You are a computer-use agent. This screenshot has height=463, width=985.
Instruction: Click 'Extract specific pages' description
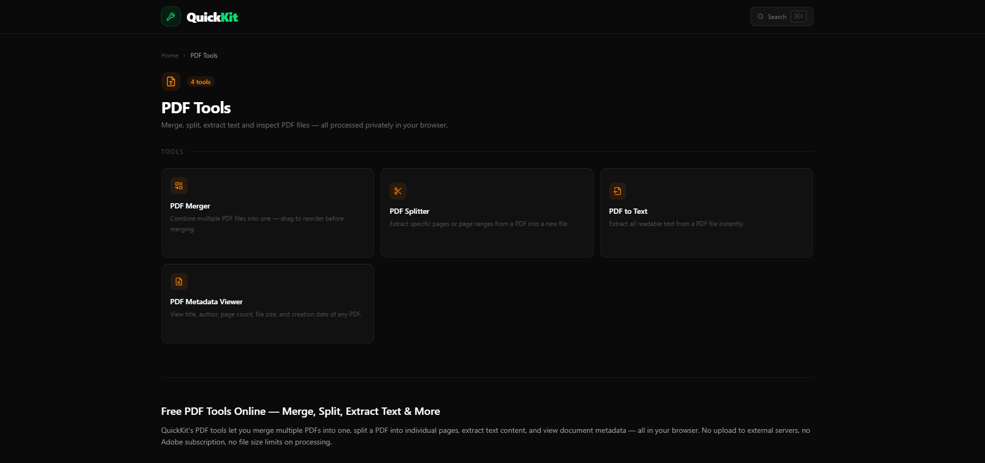[479, 224]
